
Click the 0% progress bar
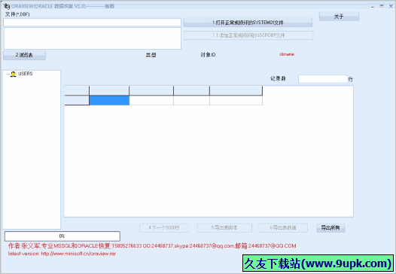pos(62,236)
